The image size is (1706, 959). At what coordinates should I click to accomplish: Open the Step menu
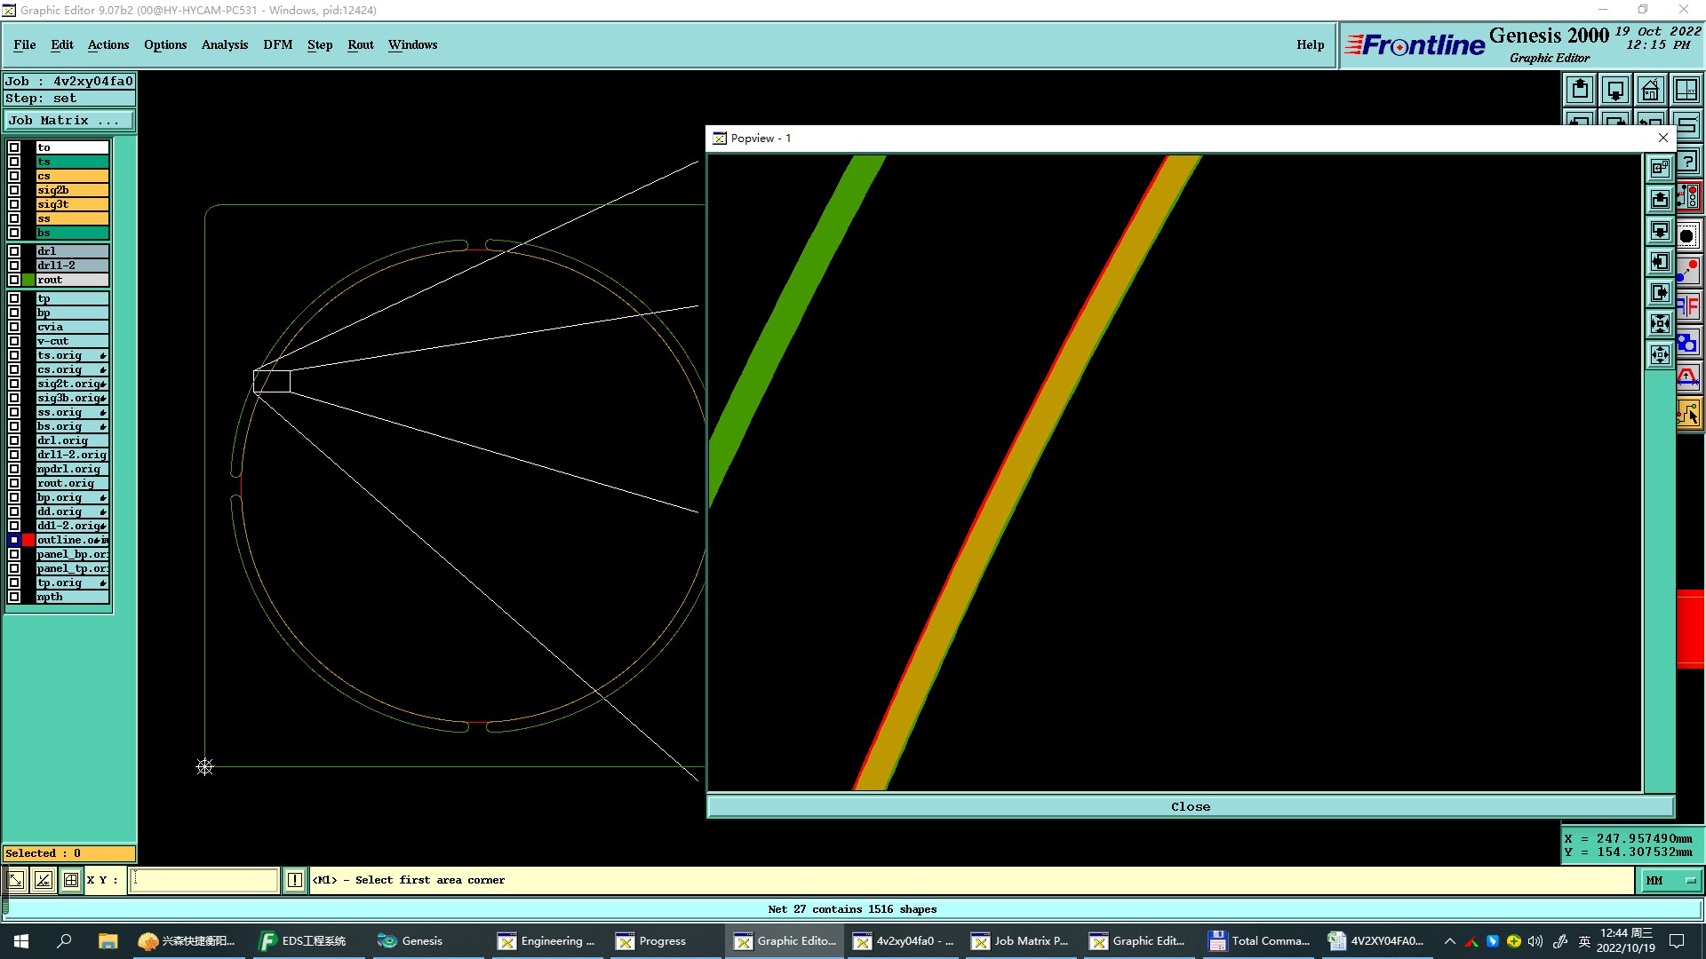(x=320, y=44)
